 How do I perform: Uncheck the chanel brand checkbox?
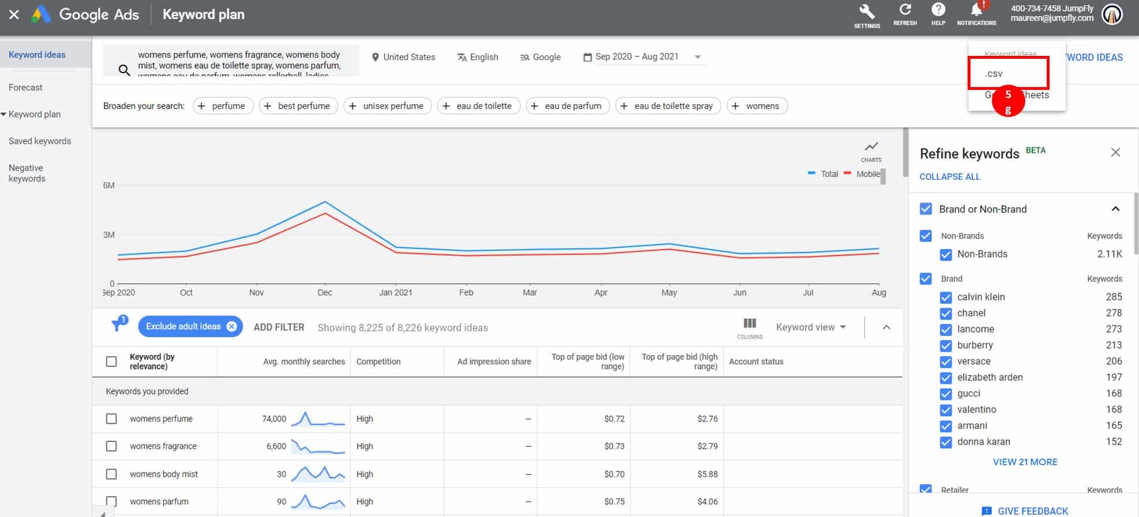point(946,314)
